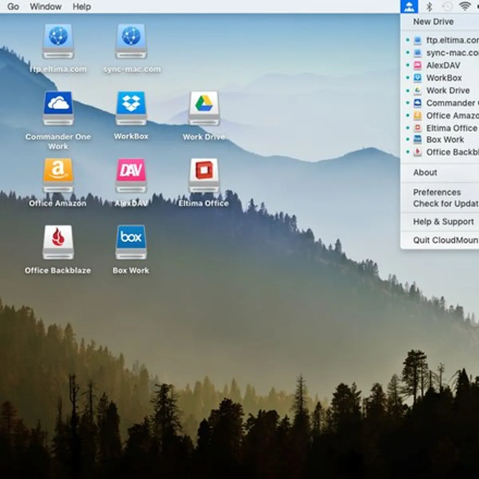Screen dimensions: 479x479
Task: Click the CloudMounter menu bar icon
Action: (x=409, y=6)
